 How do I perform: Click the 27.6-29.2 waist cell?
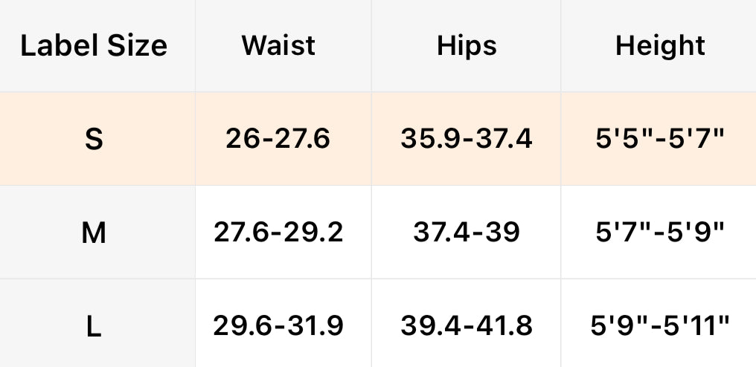(x=278, y=233)
